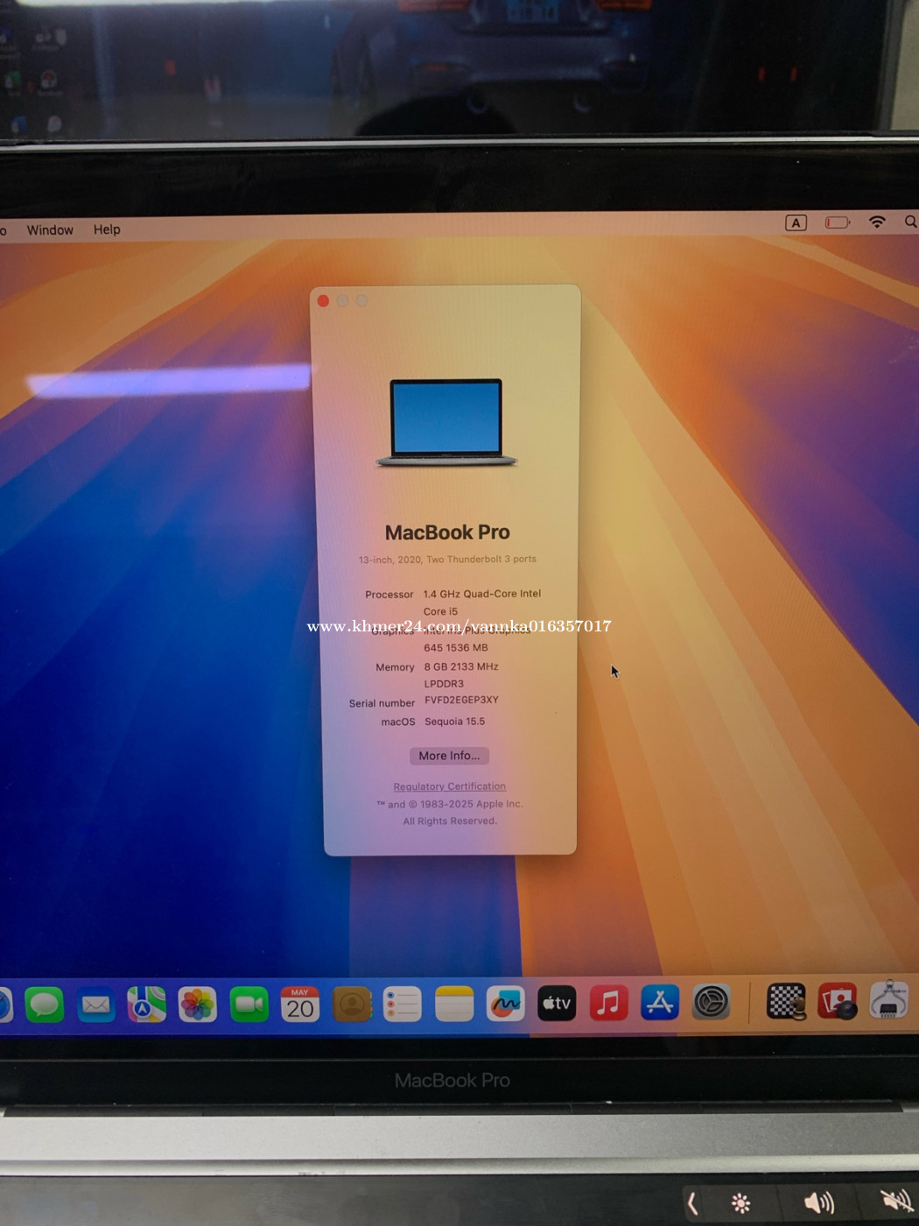Click the serial number value FVFD2EGEP3XY
The width and height of the screenshot is (919, 1226).
tap(462, 701)
